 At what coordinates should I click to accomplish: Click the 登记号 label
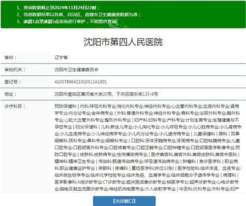[x=13, y=82]
